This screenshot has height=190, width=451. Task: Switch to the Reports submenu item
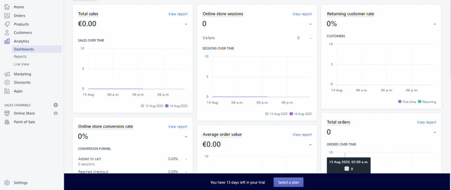pos(20,57)
